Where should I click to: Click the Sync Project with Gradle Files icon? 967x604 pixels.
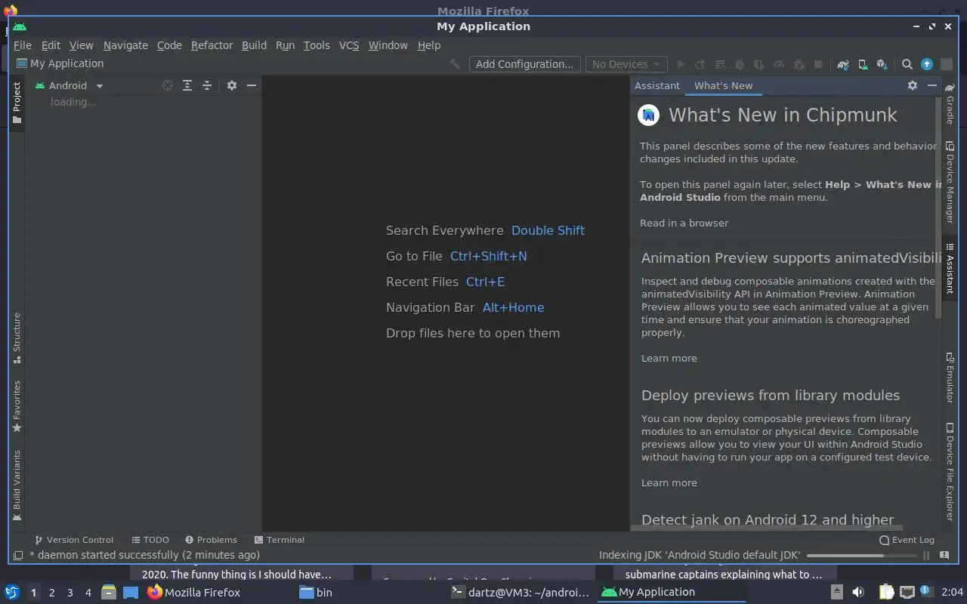(x=843, y=64)
